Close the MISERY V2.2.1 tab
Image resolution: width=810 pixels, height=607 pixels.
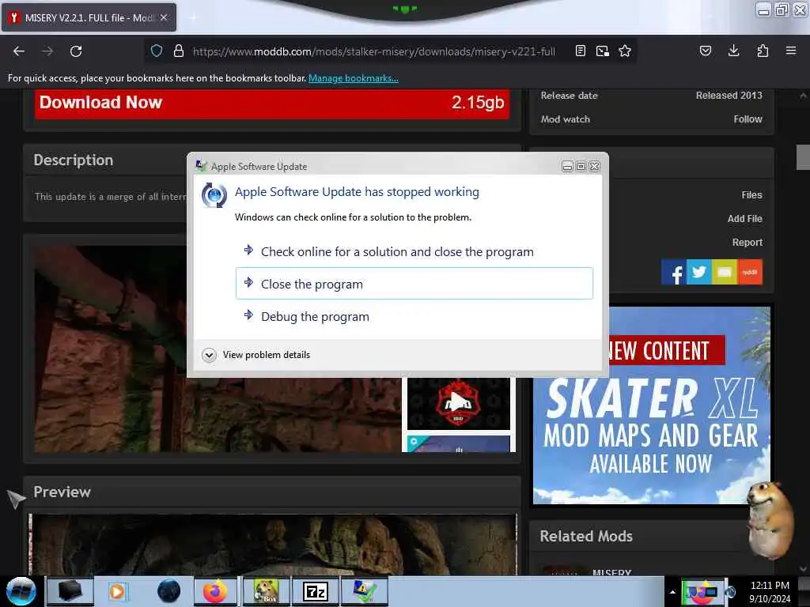click(x=164, y=17)
